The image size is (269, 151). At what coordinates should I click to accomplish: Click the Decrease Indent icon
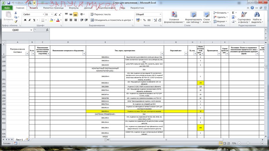82,20
